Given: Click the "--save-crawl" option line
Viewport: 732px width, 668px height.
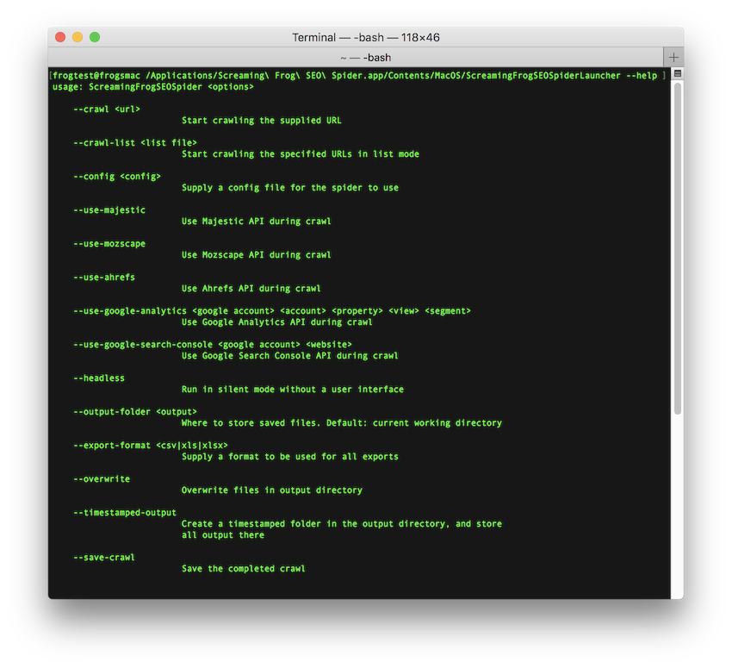Looking at the screenshot, I should click(104, 558).
